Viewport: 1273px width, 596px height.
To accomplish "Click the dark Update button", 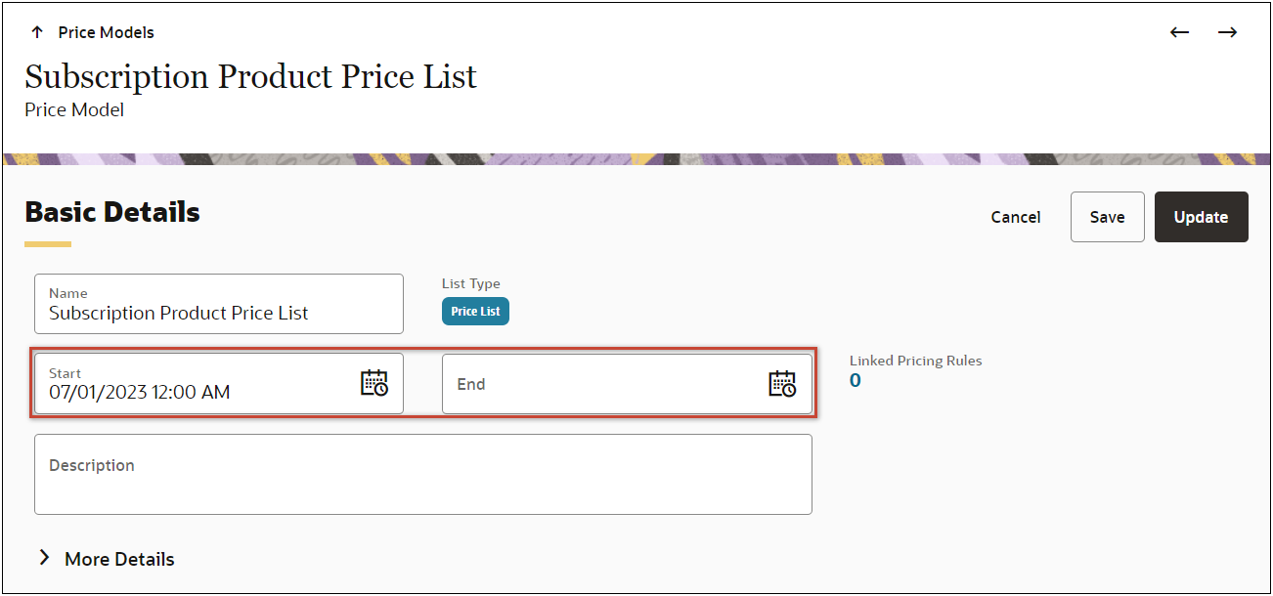I will pos(1201,217).
